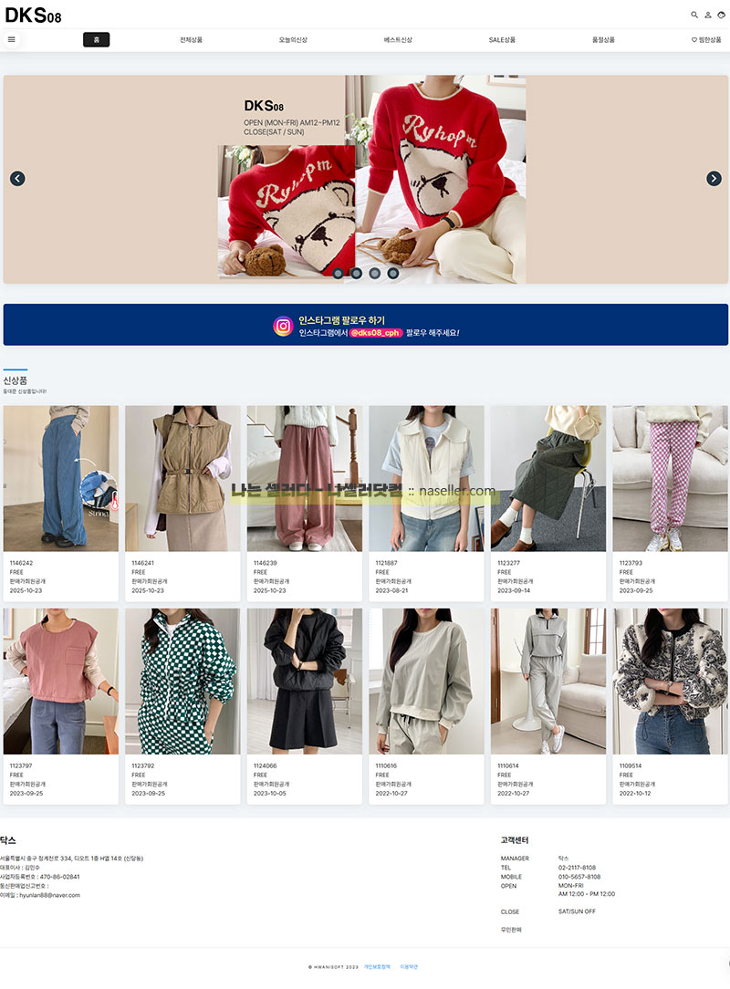730x989 pixels.
Task: Go to home via DKS08 logo
Action: click(34, 16)
